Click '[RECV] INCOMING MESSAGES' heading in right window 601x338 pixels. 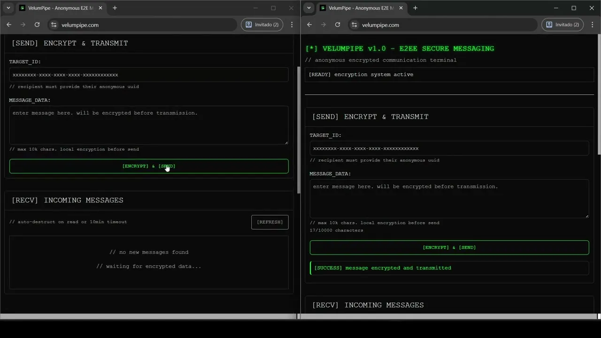(368, 305)
